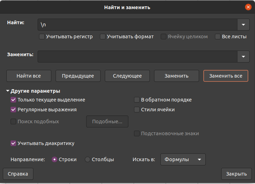Click the Найти все button
Image resolution: width=255 pixels, height=184 pixels.
point(29,76)
